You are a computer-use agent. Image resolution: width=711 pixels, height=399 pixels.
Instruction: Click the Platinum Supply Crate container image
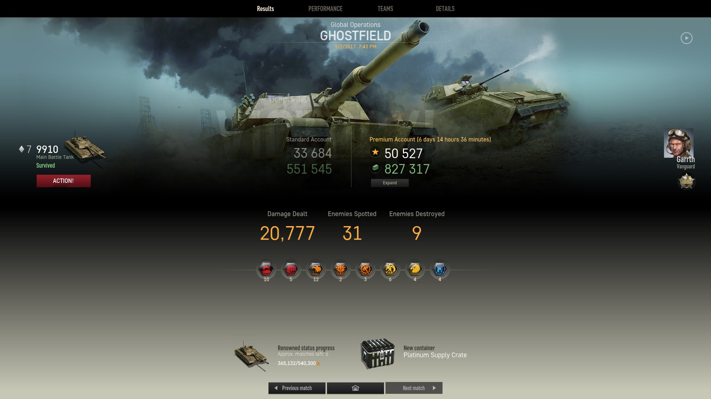click(378, 354)
